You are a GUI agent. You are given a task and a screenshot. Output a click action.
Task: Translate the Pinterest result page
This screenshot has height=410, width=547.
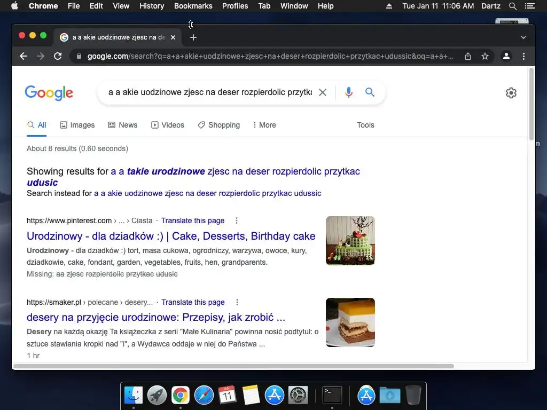192,220
